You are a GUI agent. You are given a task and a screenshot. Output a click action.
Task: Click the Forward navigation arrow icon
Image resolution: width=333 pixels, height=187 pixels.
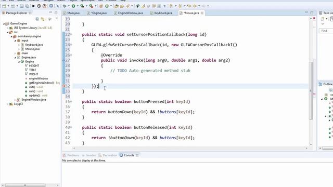tap(203, 6)
